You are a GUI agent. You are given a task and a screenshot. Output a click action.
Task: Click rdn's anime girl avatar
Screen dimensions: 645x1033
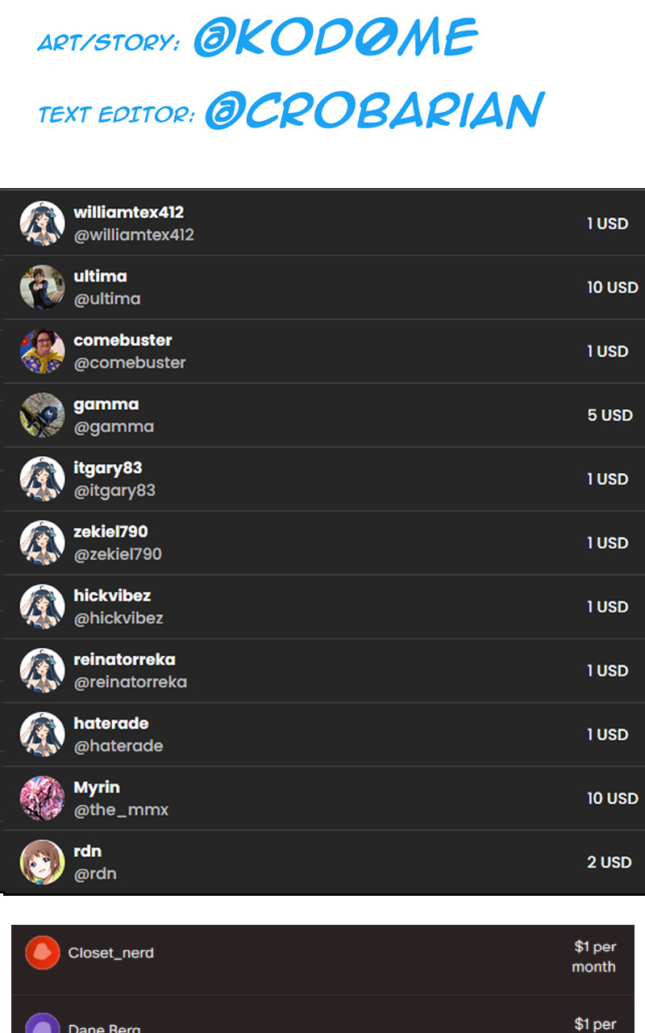[x=42, y=861]
